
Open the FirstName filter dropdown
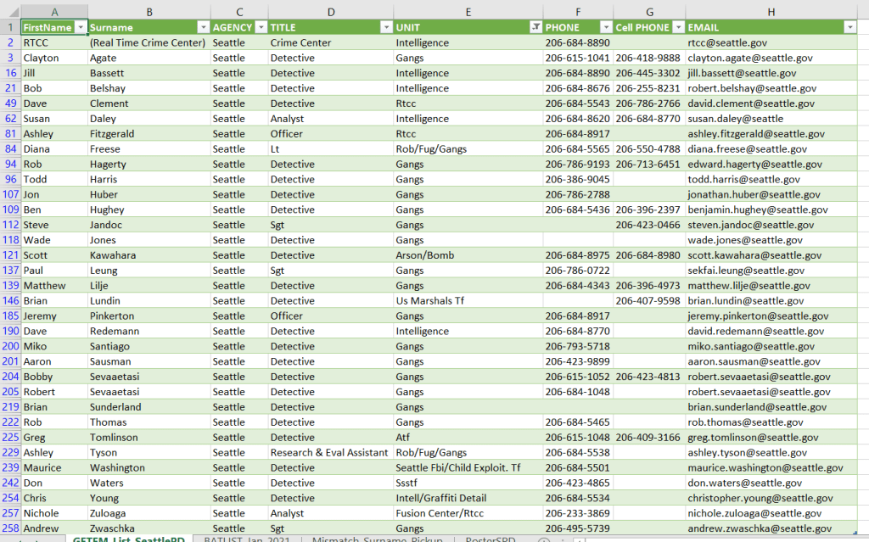click(x=80, y=27)
